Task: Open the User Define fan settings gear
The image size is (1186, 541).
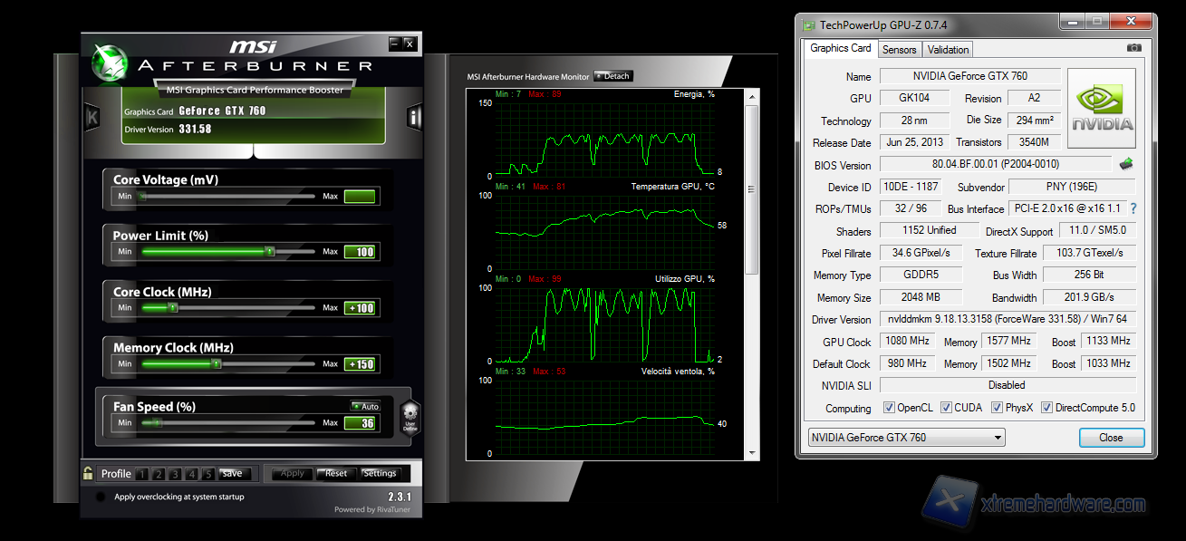Action: click(x=410, y=416)
